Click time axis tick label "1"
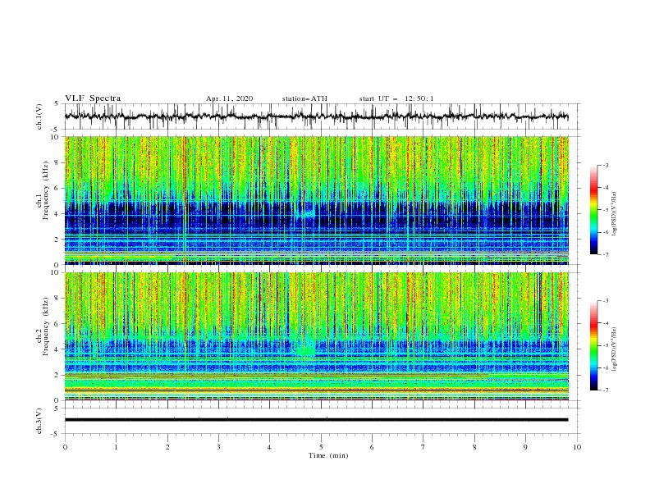The height and width of the screenshot is (502, 650). point(116,447)
